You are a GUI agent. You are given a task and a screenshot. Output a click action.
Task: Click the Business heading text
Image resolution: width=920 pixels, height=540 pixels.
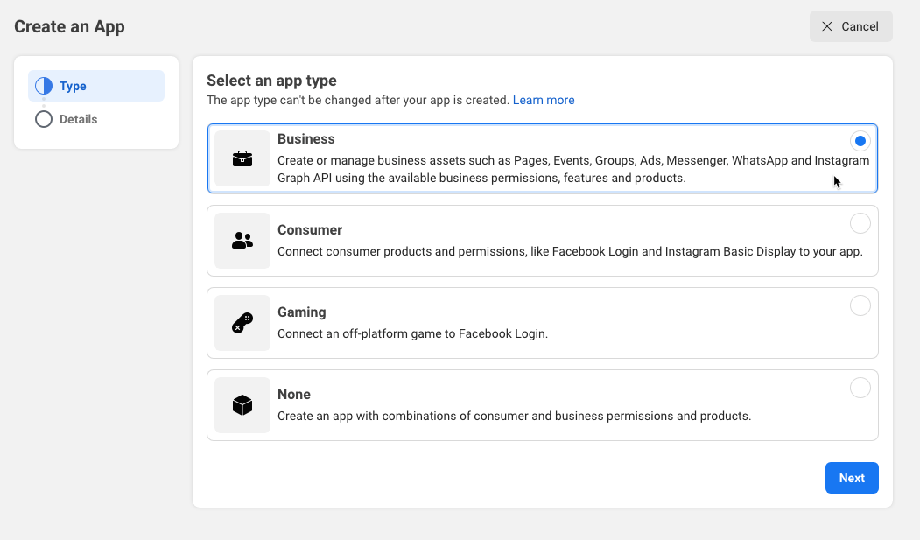[x=306, y=139]
